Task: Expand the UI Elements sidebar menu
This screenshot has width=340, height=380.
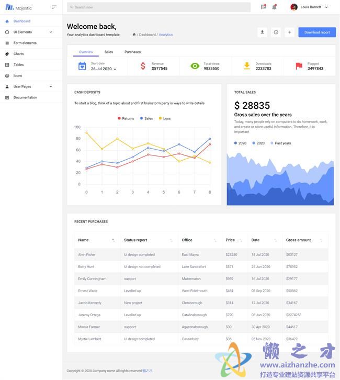Action: (x=31, y=32)
